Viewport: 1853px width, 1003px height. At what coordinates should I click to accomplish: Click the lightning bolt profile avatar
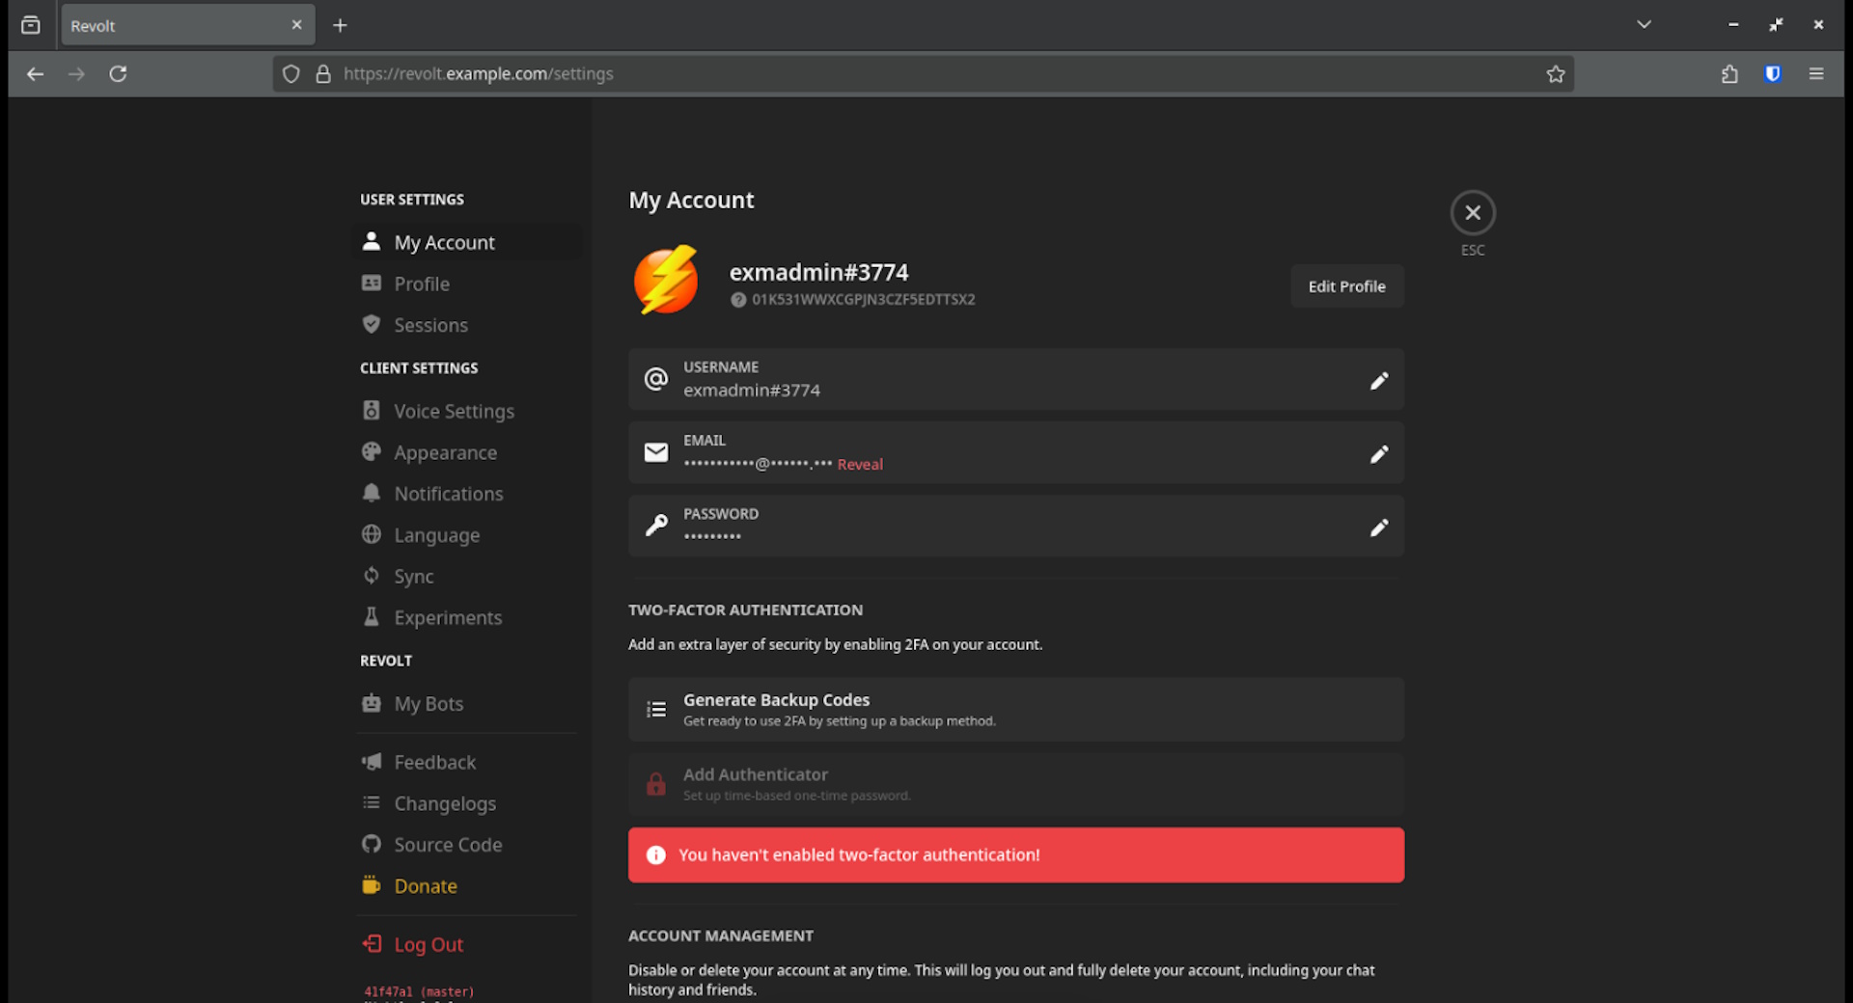(666, 281)
